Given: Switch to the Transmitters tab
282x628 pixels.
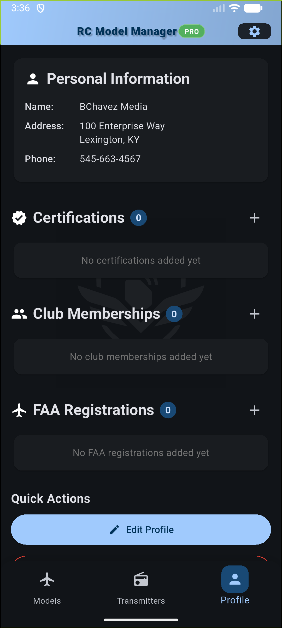Looking at the screenshot, I should [x=141, y=586].
